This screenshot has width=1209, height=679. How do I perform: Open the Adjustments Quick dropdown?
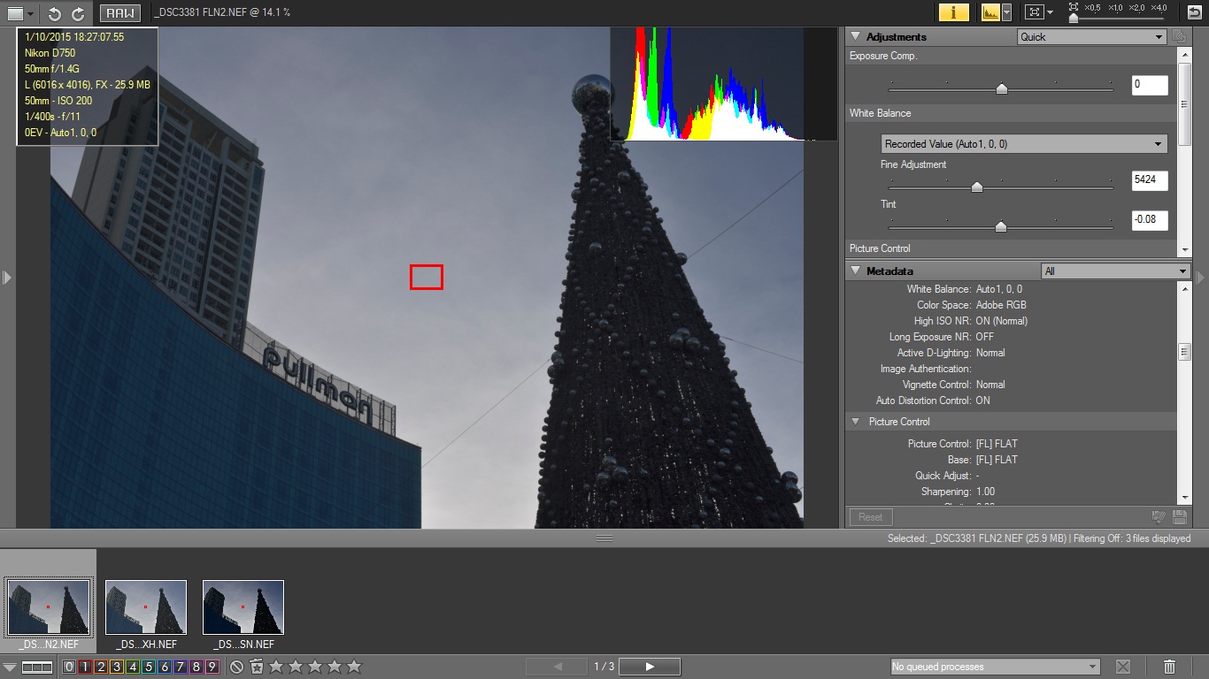[1091, 37]
